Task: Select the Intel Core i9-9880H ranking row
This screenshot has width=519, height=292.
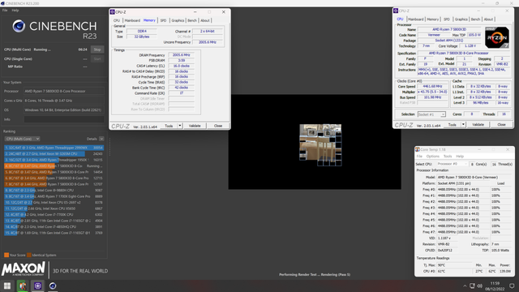Action: tap(54, 191)
